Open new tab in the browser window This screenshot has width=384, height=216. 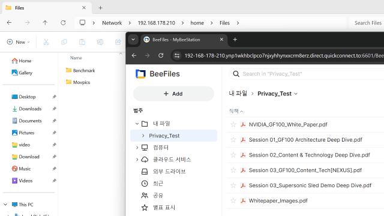(235, 40)
